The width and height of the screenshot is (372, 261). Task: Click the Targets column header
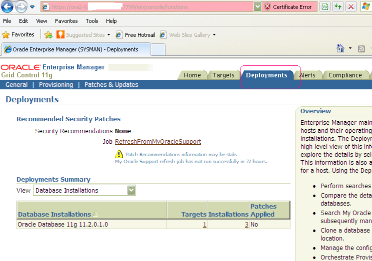coord(193,215)
